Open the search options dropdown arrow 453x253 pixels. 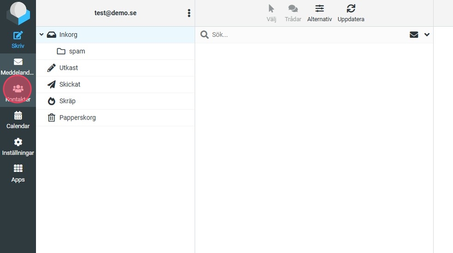point(427,34)
